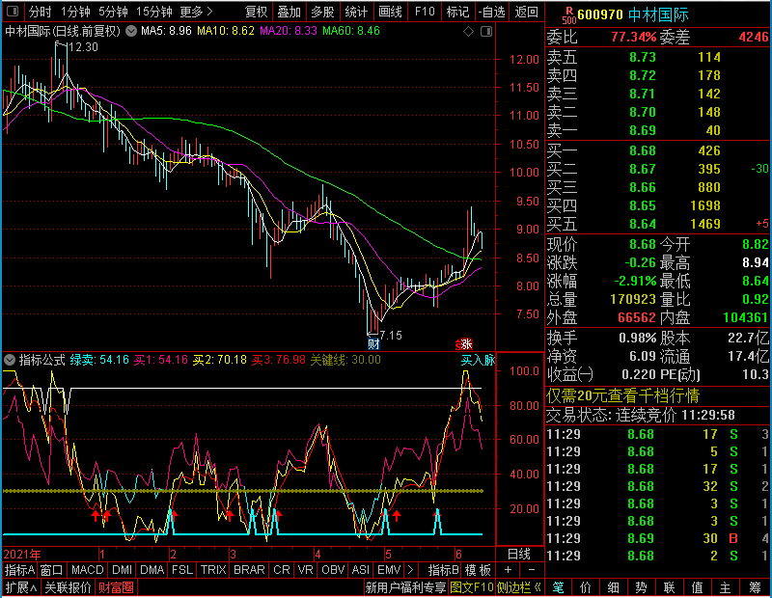
Task: Expand the 扩展 panel
Action: (21, 587)
